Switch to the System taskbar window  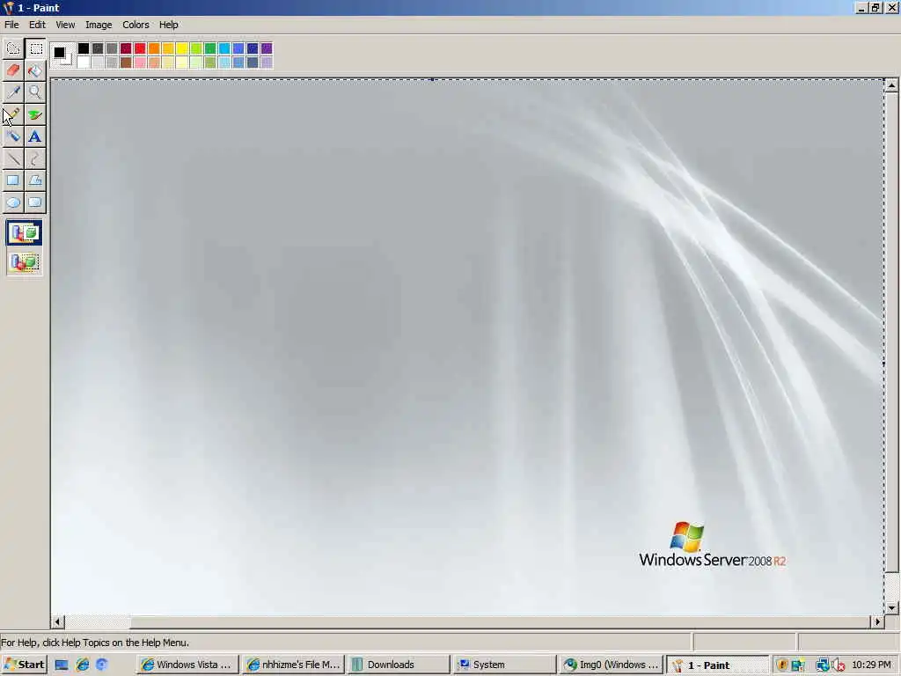504,665
